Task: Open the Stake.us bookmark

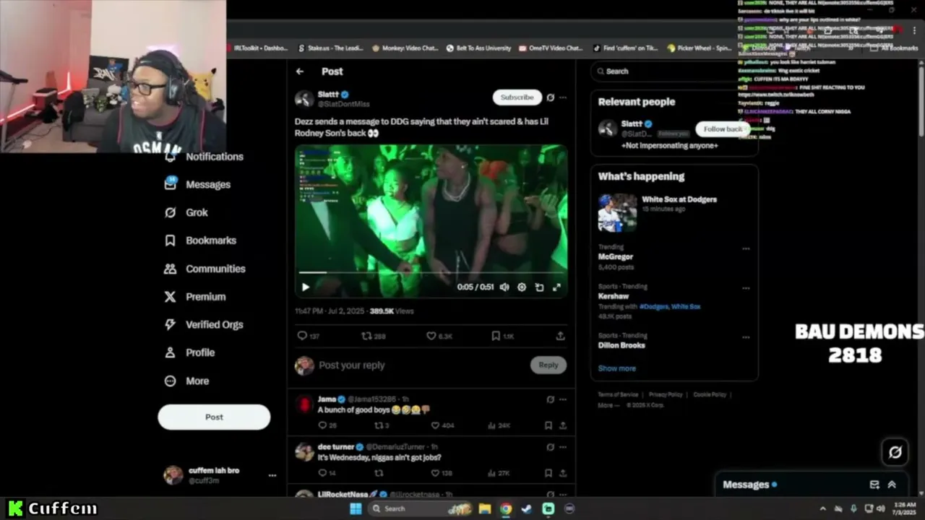Action: pyautogui.click(x=330, y=48)
